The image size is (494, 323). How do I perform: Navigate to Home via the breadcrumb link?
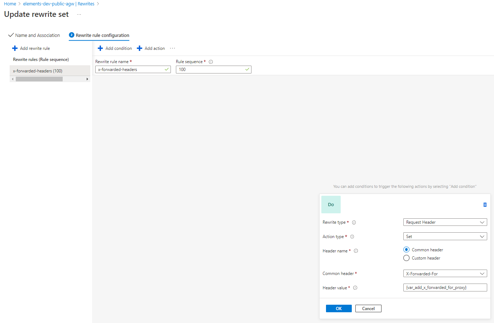click(10, 4)
